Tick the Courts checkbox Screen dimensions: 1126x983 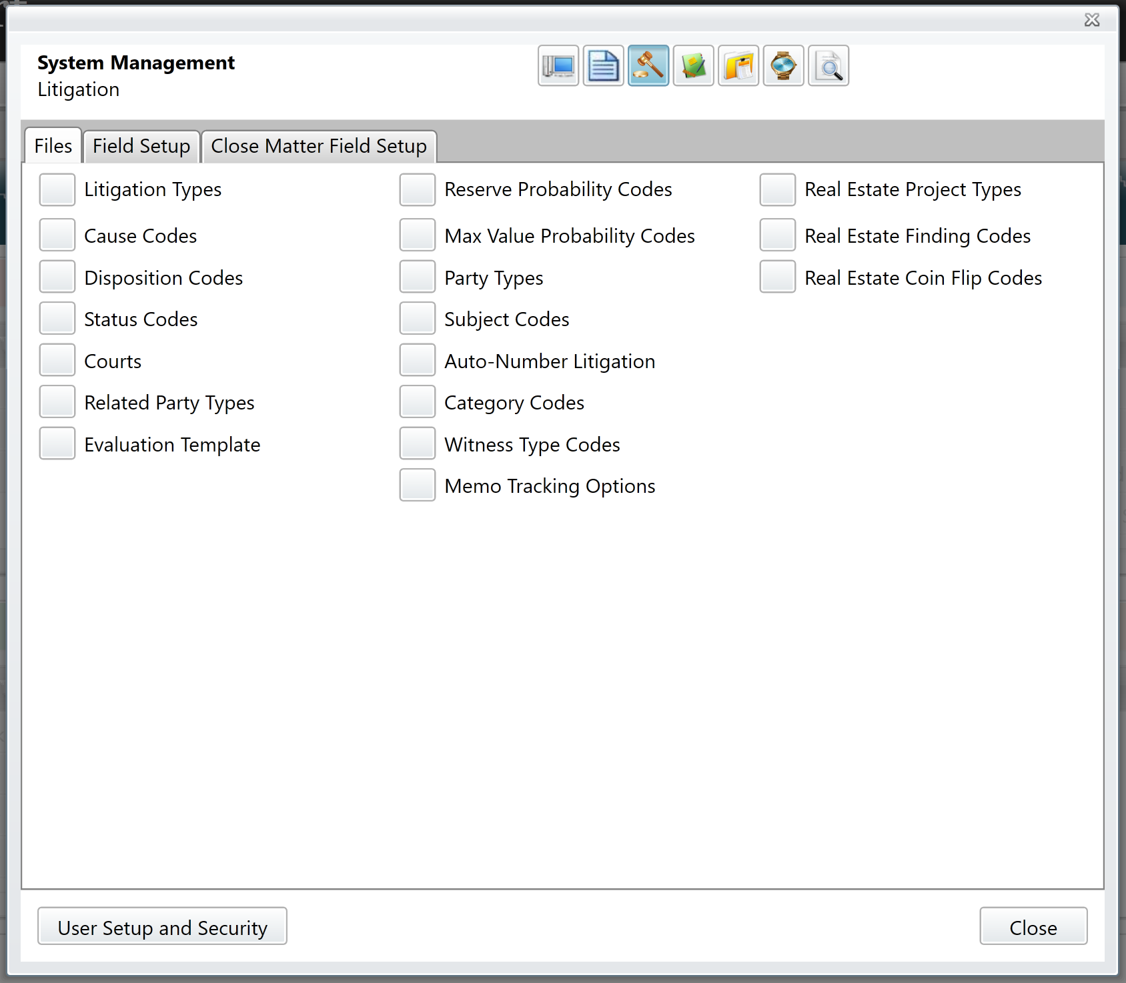57,360
